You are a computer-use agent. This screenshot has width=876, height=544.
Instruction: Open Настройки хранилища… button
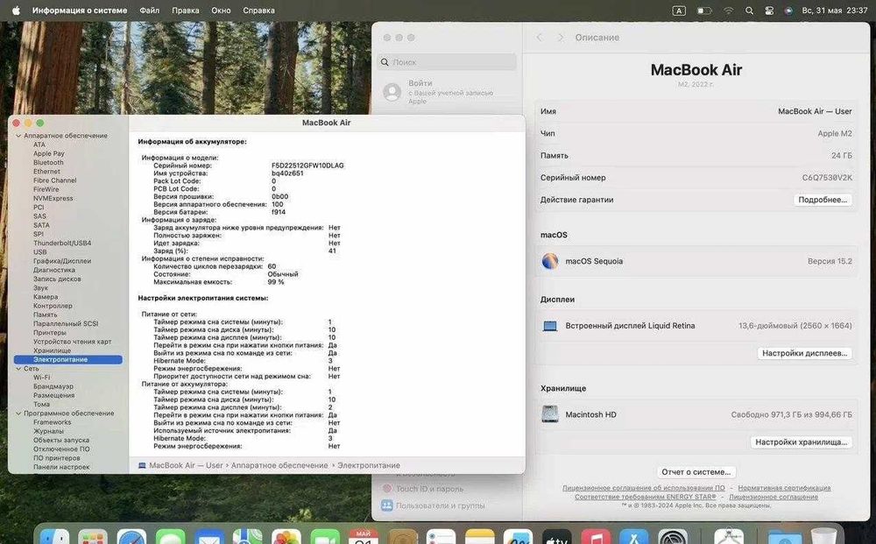tap(802, 442)
